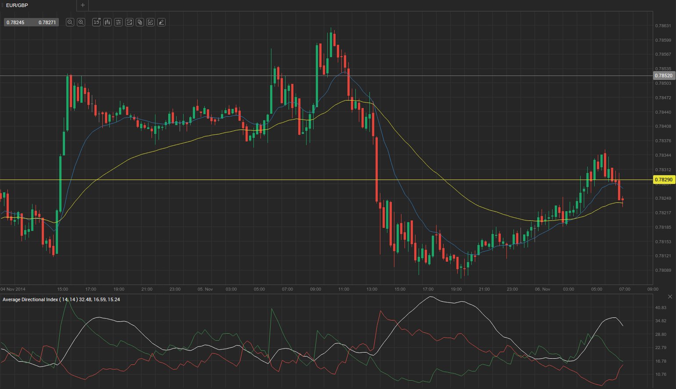Image resolution: width=676 pixels, height=389 pixels.
Task: Click the ask price 0.78271
Action: (47, 22)
